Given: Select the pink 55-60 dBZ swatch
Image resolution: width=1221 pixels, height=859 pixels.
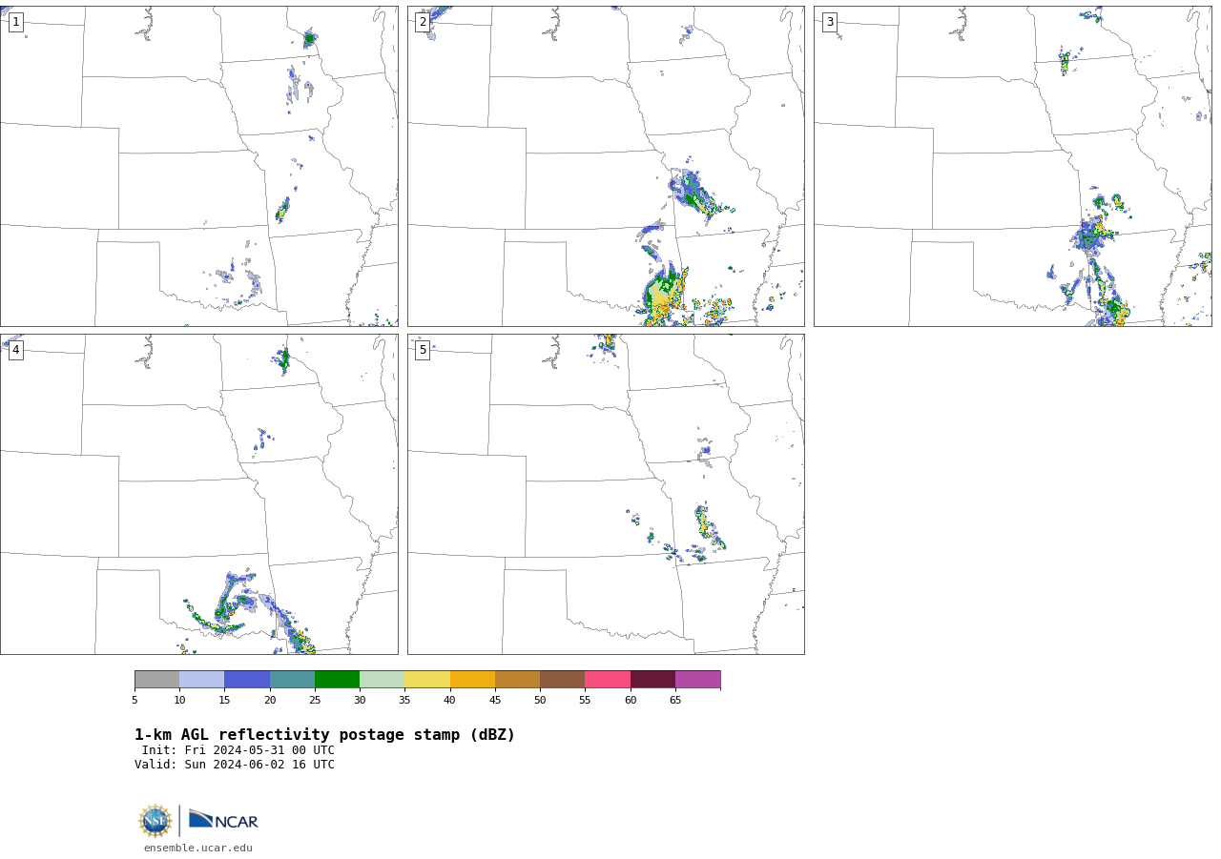Looking at the screenshot, I should [608, 680].
